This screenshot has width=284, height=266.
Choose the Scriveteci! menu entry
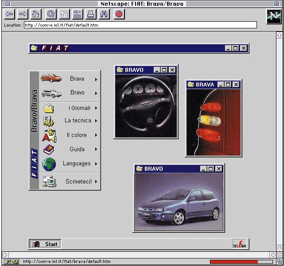point(78,181)
